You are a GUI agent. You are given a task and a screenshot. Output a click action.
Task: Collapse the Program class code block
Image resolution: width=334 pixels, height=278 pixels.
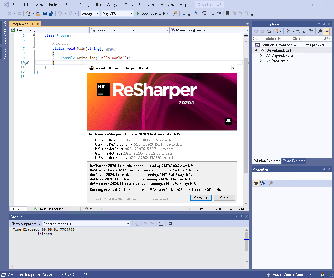(x=34, y=35)
